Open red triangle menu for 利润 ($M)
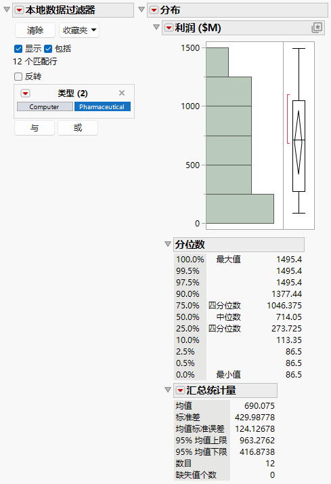This screenshot has width=331, height=484. [169, 28]
